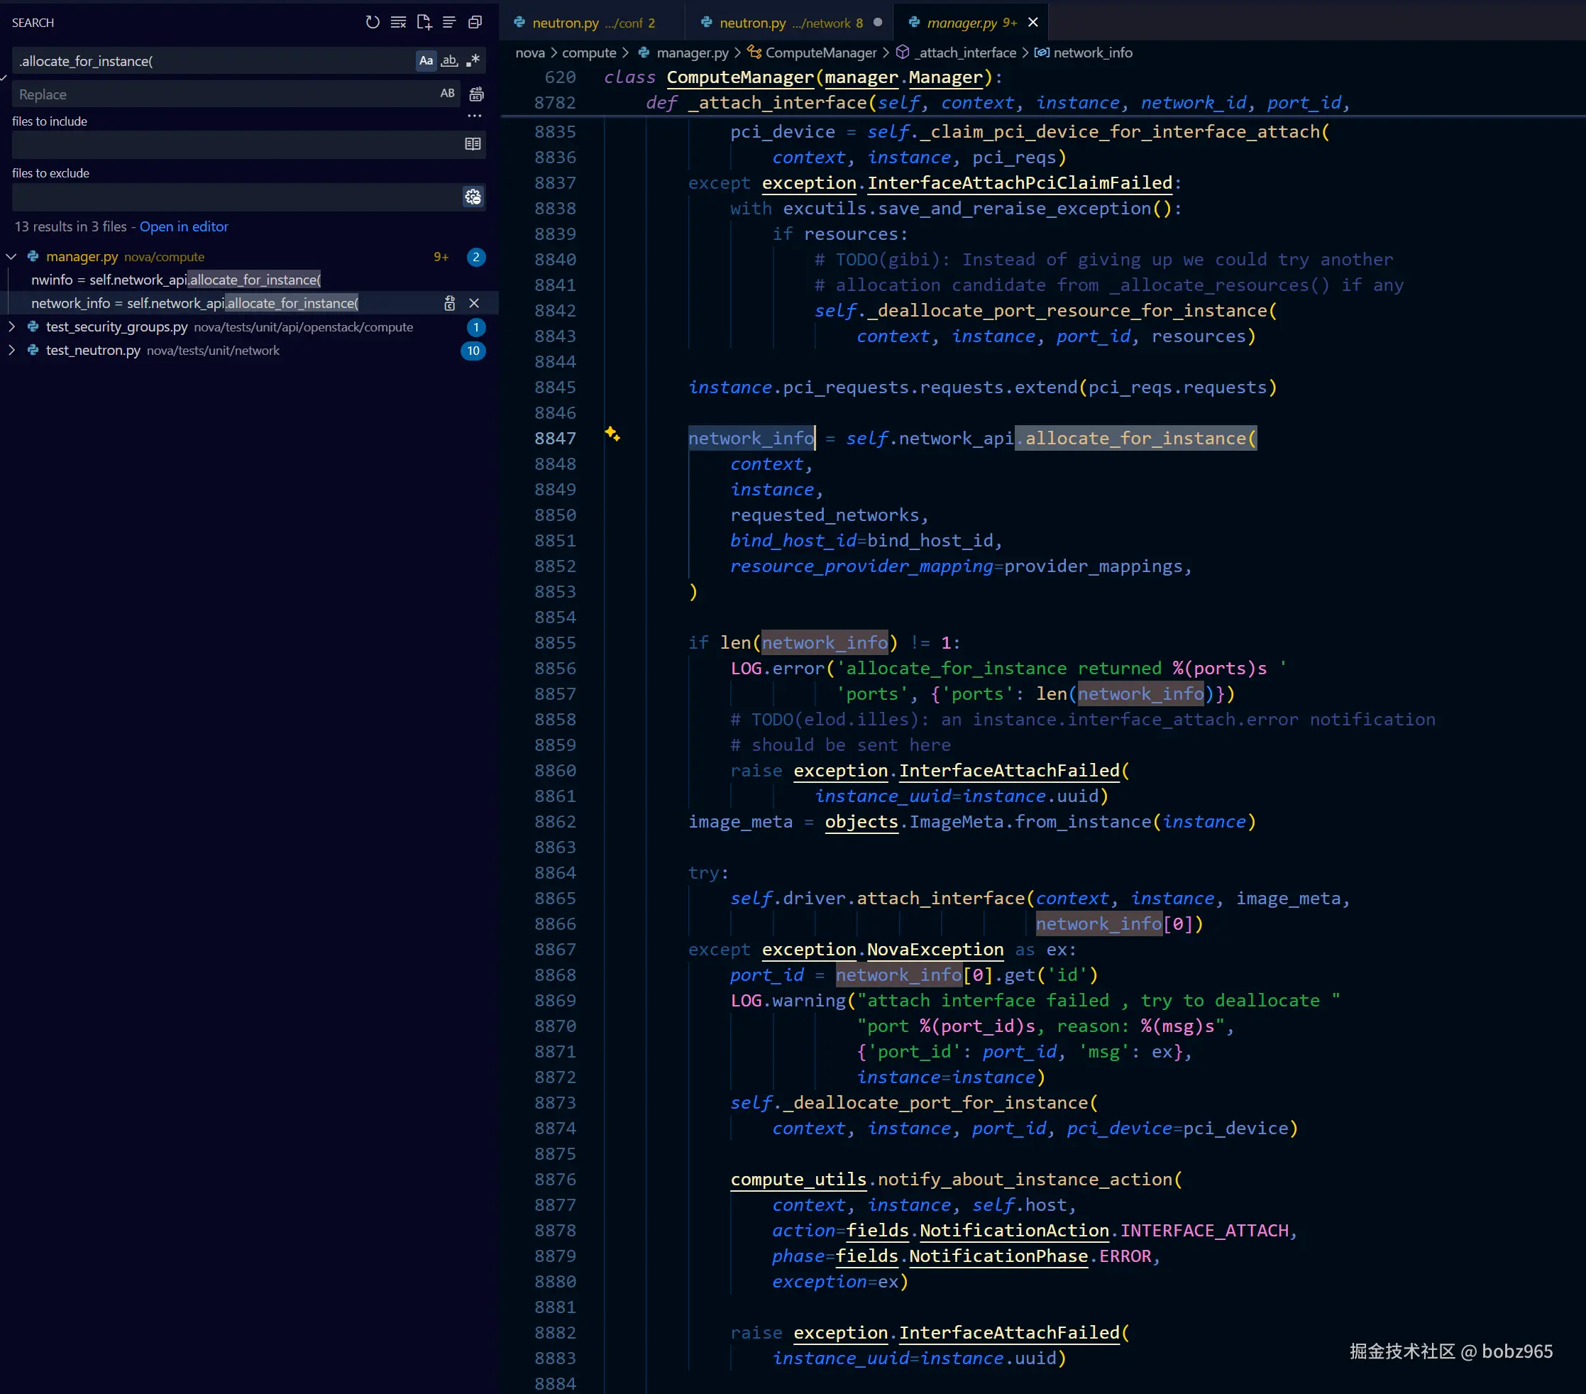Click _deallocate_port_for_instance call
Viewport: 1586px width, 1394px height.
pos(937,1103)
